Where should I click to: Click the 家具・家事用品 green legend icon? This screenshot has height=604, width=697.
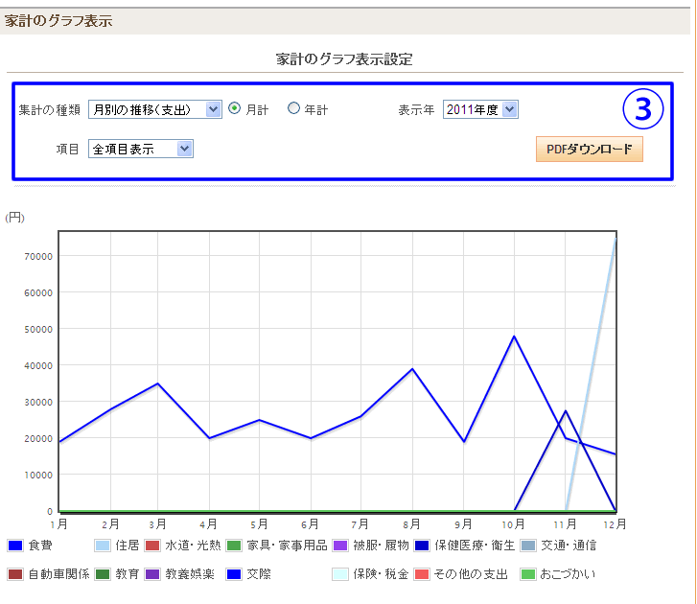coord(233,546)
